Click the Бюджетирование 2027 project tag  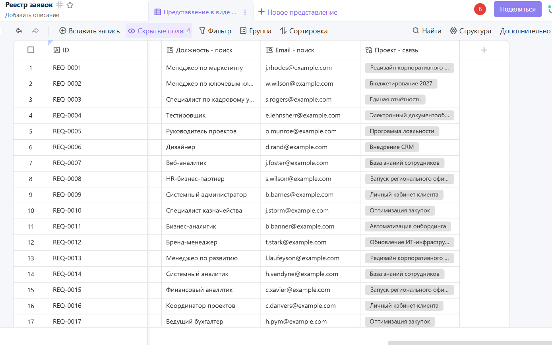pyautogui.click(x=401, y=84)
